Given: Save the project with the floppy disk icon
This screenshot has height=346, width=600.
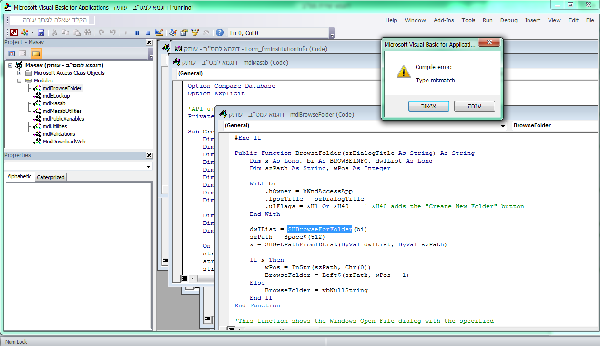Looking at the screenshot, I should pyautogui.click(x=41, y=32).
